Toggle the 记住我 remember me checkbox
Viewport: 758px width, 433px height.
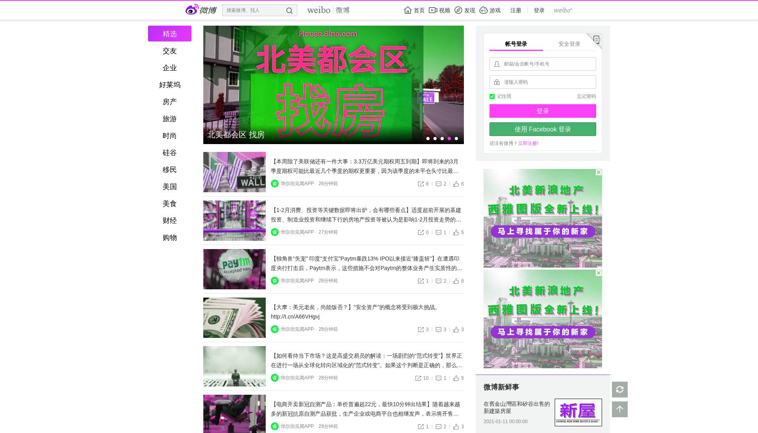click(492, 96)
